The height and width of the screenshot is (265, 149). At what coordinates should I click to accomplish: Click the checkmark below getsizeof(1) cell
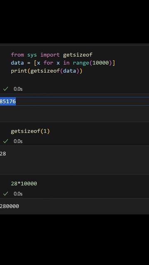pos(5,141)
